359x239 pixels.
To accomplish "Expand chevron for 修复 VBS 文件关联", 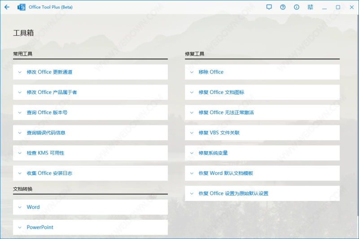I will click(x=192, y=133).
